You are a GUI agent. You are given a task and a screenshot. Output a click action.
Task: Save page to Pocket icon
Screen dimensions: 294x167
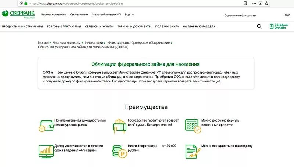click(x=261, y=3)
